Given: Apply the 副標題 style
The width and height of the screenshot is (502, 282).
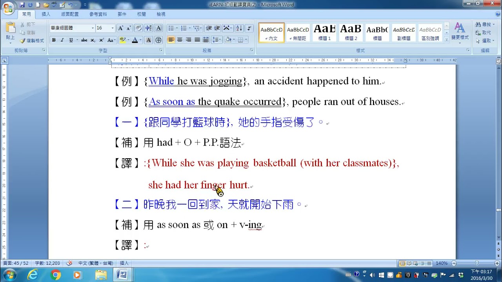Looking at the screenshot, I should [404, 33].
